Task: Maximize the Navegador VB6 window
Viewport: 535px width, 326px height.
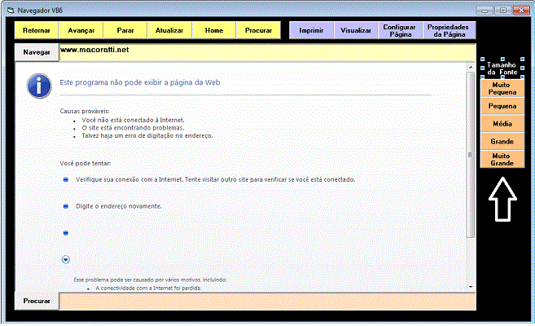Action: click(503, 11)
